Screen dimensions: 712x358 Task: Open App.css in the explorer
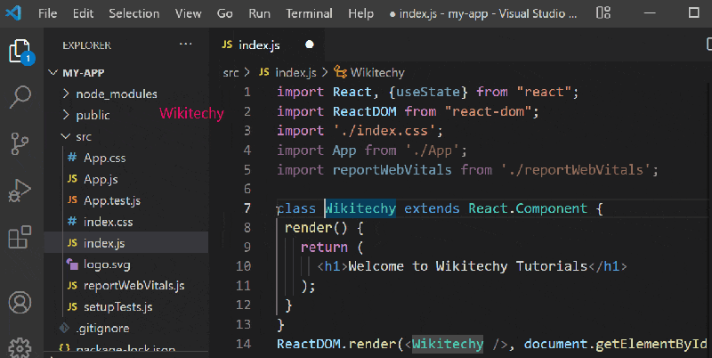105,158
